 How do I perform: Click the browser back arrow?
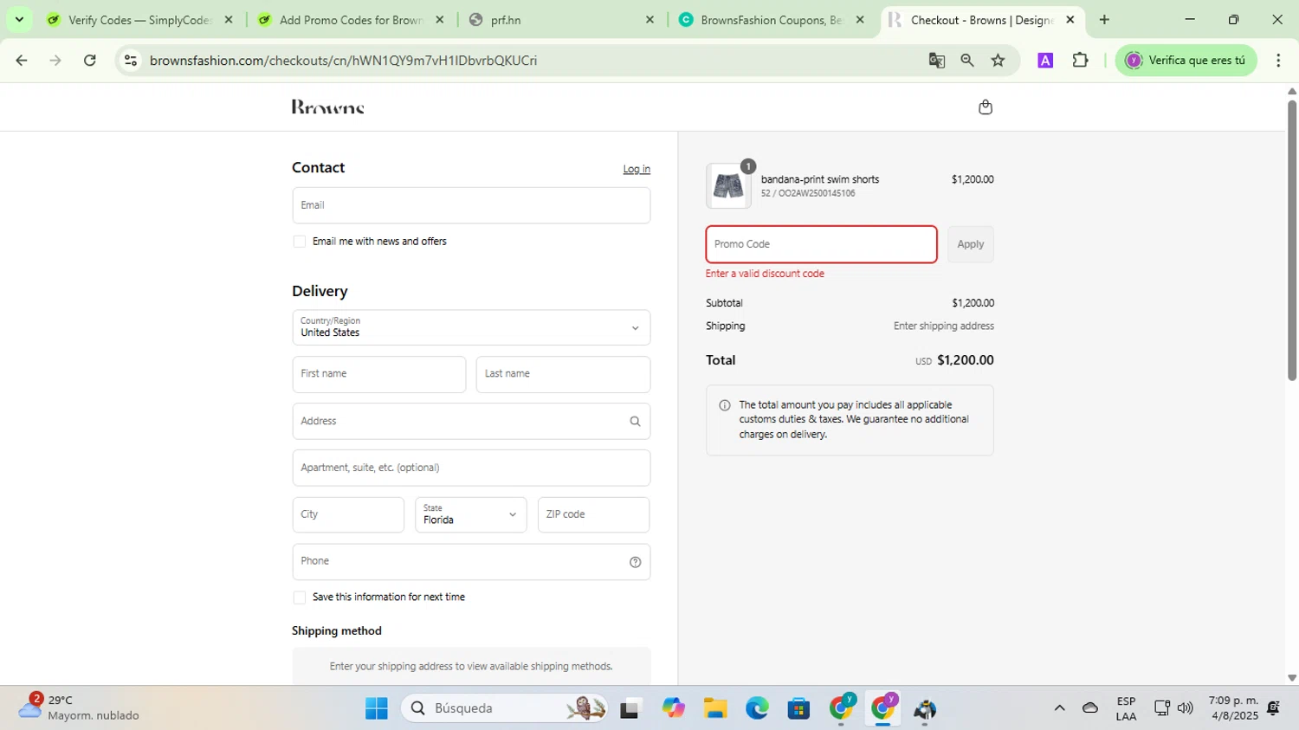point(22,61)
